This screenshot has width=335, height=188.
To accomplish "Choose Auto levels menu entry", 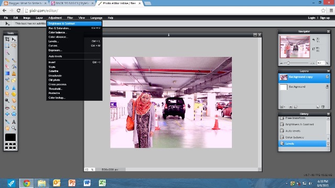I will (x=74, y=56).
